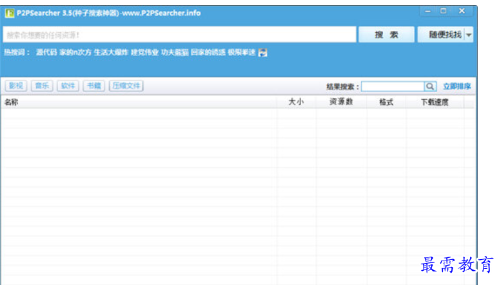Filter results by 音乐 category
Screen dimensions: 499x285
coord(42,86)
